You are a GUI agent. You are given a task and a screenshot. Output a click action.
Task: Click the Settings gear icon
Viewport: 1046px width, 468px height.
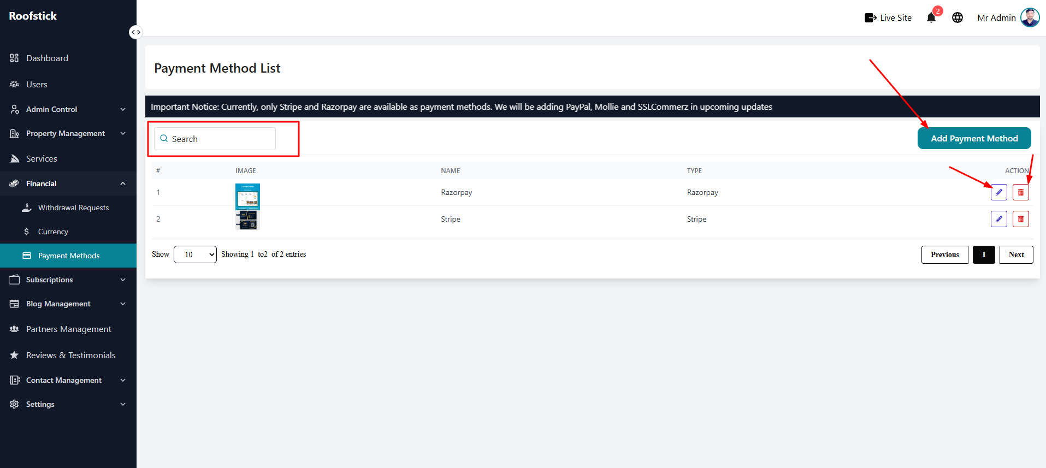pyautogui.click(x=14, y=404)
